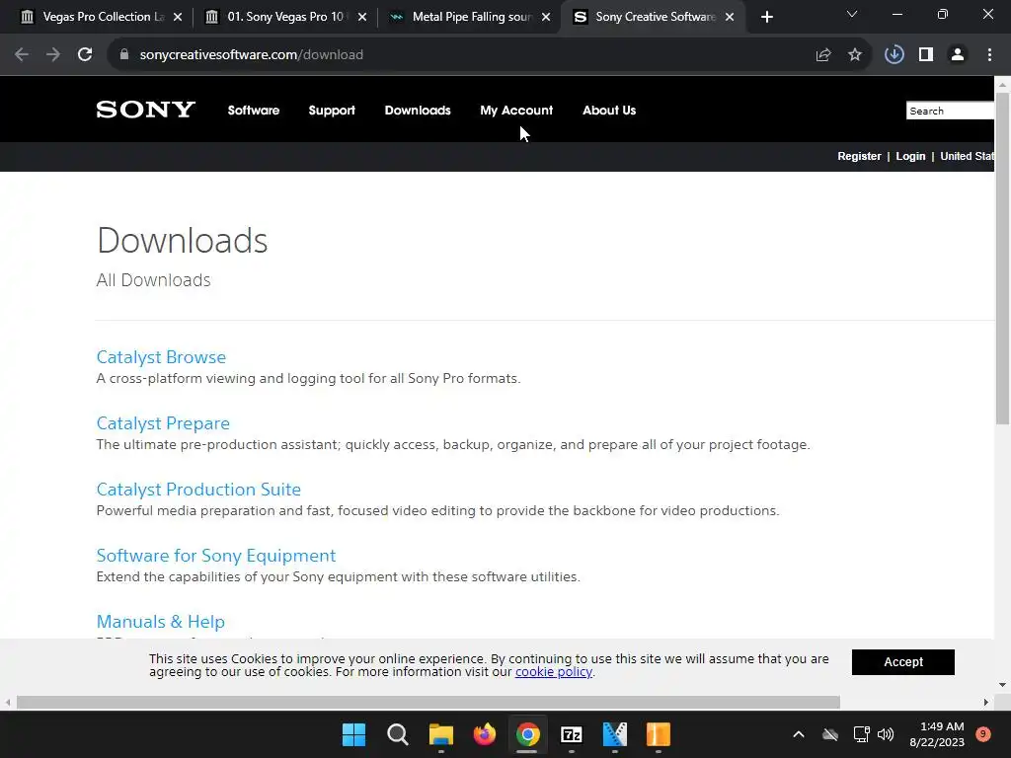Open Catalyst Browse download link

161,357
